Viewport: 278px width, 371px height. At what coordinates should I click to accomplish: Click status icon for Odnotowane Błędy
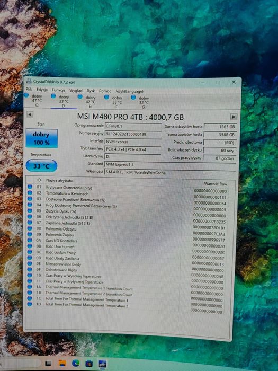[30, 269]
